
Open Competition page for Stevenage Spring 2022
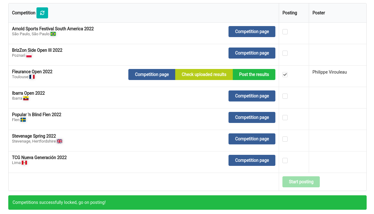point(252,139)
